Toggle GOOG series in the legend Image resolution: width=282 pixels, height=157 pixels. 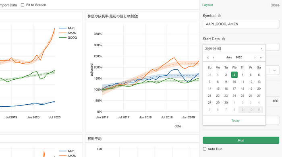coord(68,37)
